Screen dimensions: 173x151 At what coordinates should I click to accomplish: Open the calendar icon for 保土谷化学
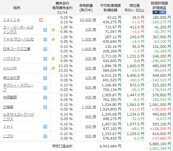[45, 78]
